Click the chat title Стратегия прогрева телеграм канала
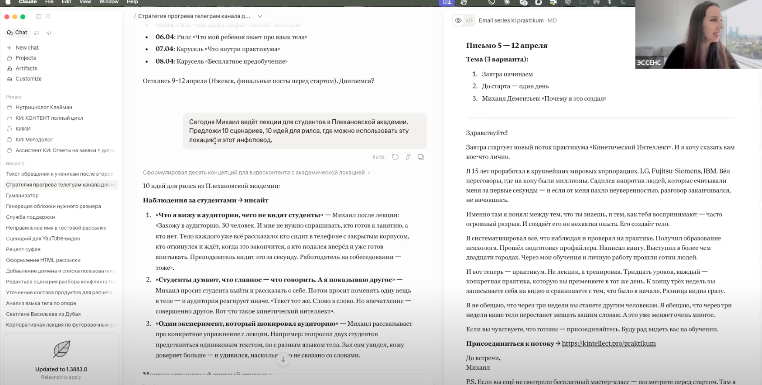This screenshot has height=385, width=762. 194,16
